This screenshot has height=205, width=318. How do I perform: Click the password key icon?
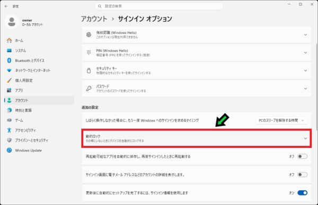(x=89, y=88)
